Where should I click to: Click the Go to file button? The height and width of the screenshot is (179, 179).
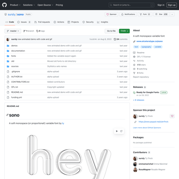(111, 31)
